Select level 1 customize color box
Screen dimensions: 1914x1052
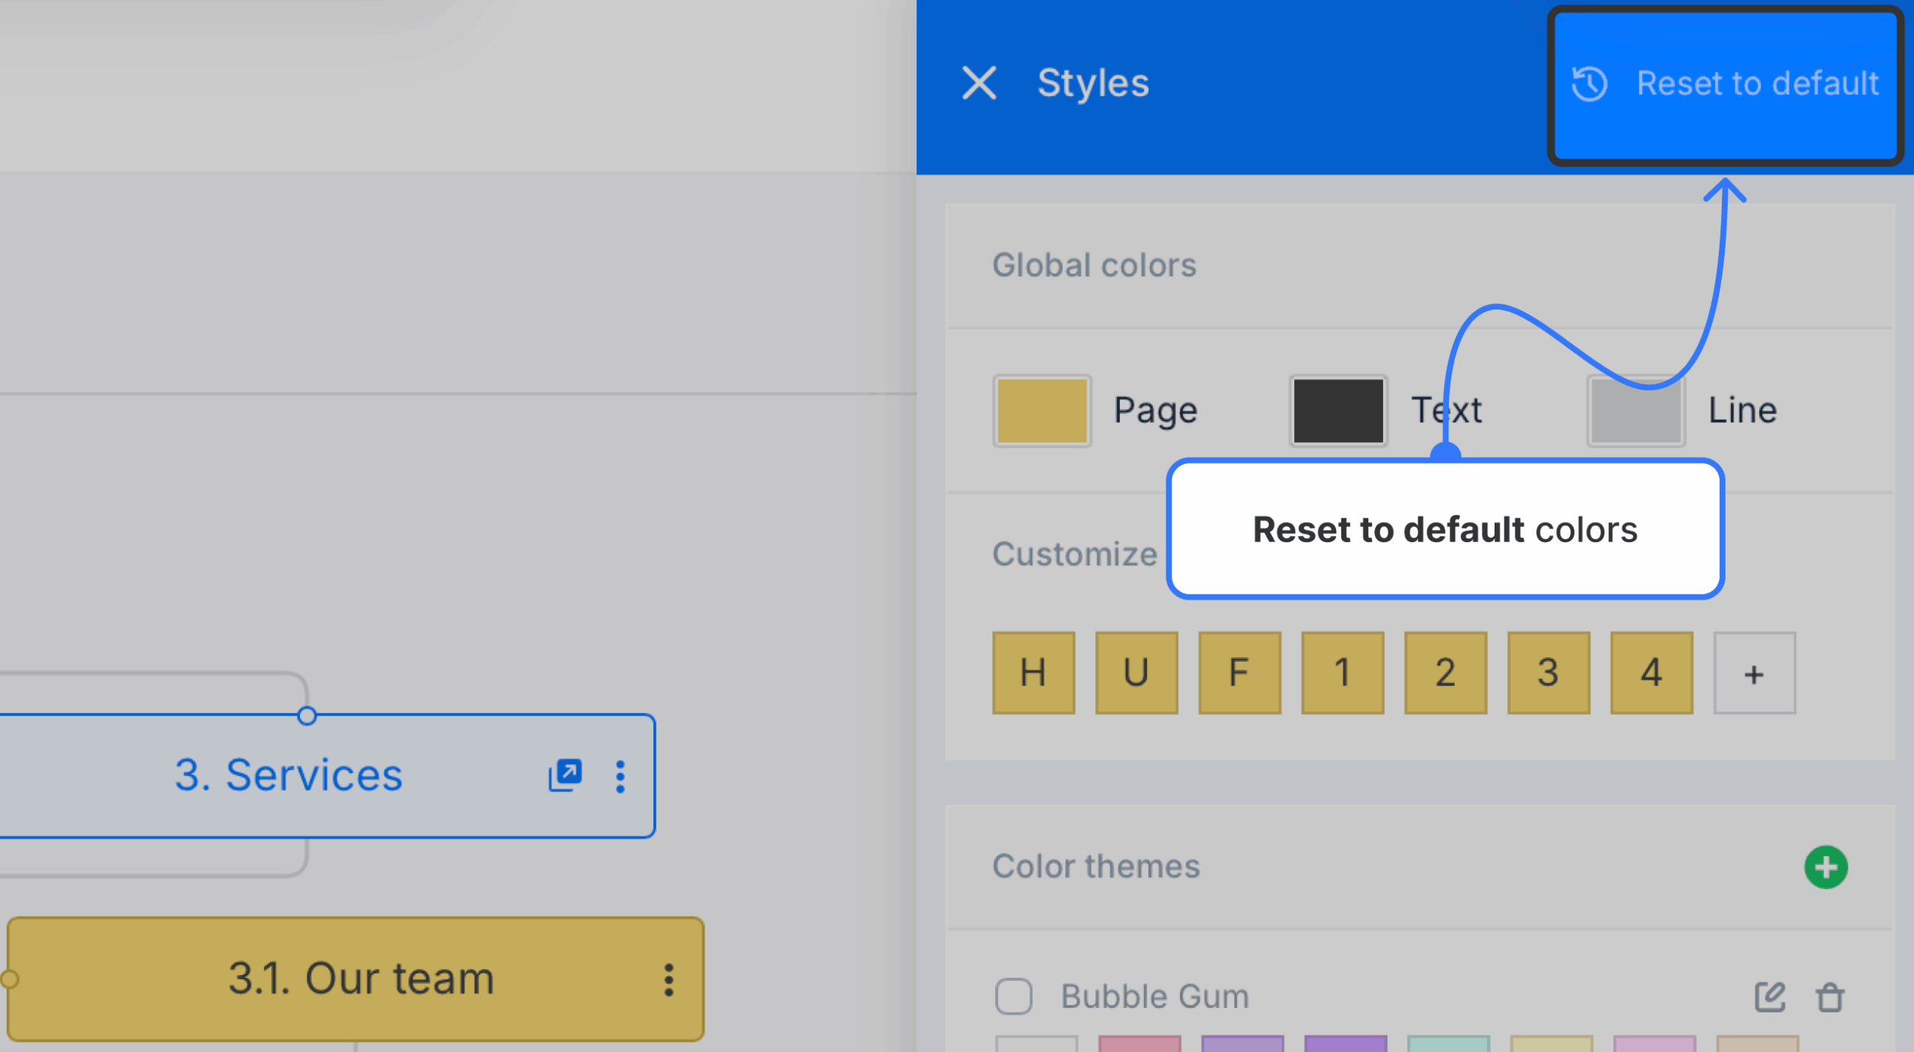pos(1343,672)
